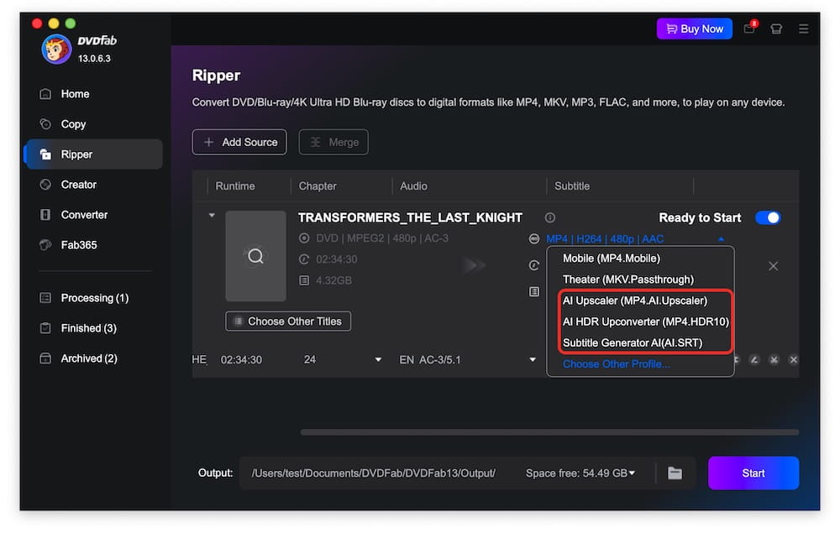Click the source runtime clock icon
The width and height of the screenshot is (840, 538).
(x=304, y=259)
